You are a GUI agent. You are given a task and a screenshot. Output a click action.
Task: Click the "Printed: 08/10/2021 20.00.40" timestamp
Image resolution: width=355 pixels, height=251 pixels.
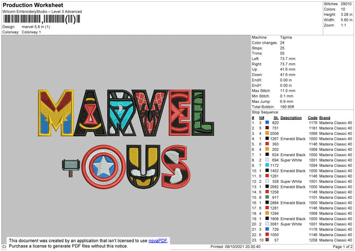tap(235, 246)
